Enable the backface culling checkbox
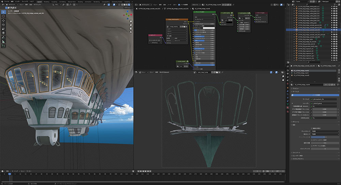 312,129
